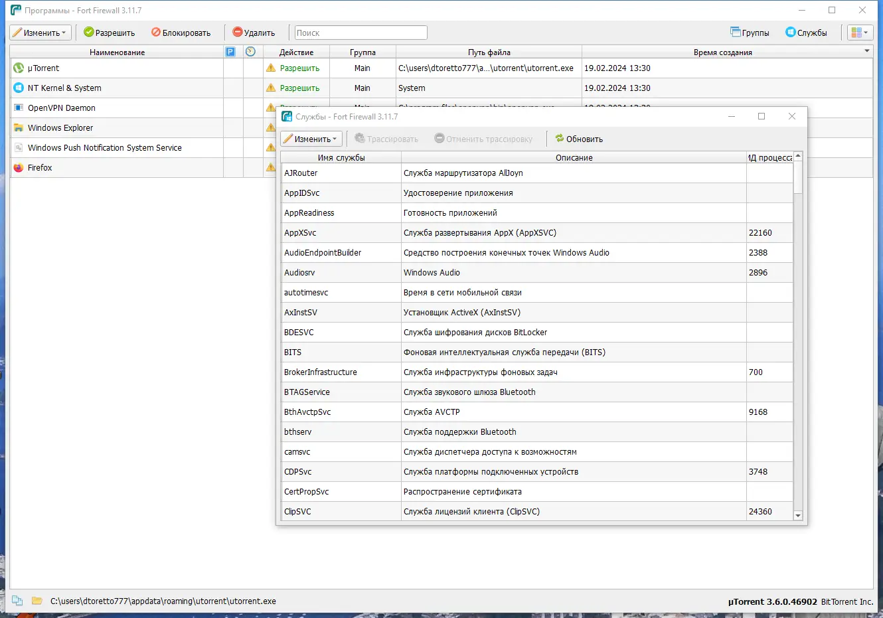Image resolution: width=883 pixels, height=618 pixels.
Task: Select the µTorrent program icon
Action: point(19,68)
